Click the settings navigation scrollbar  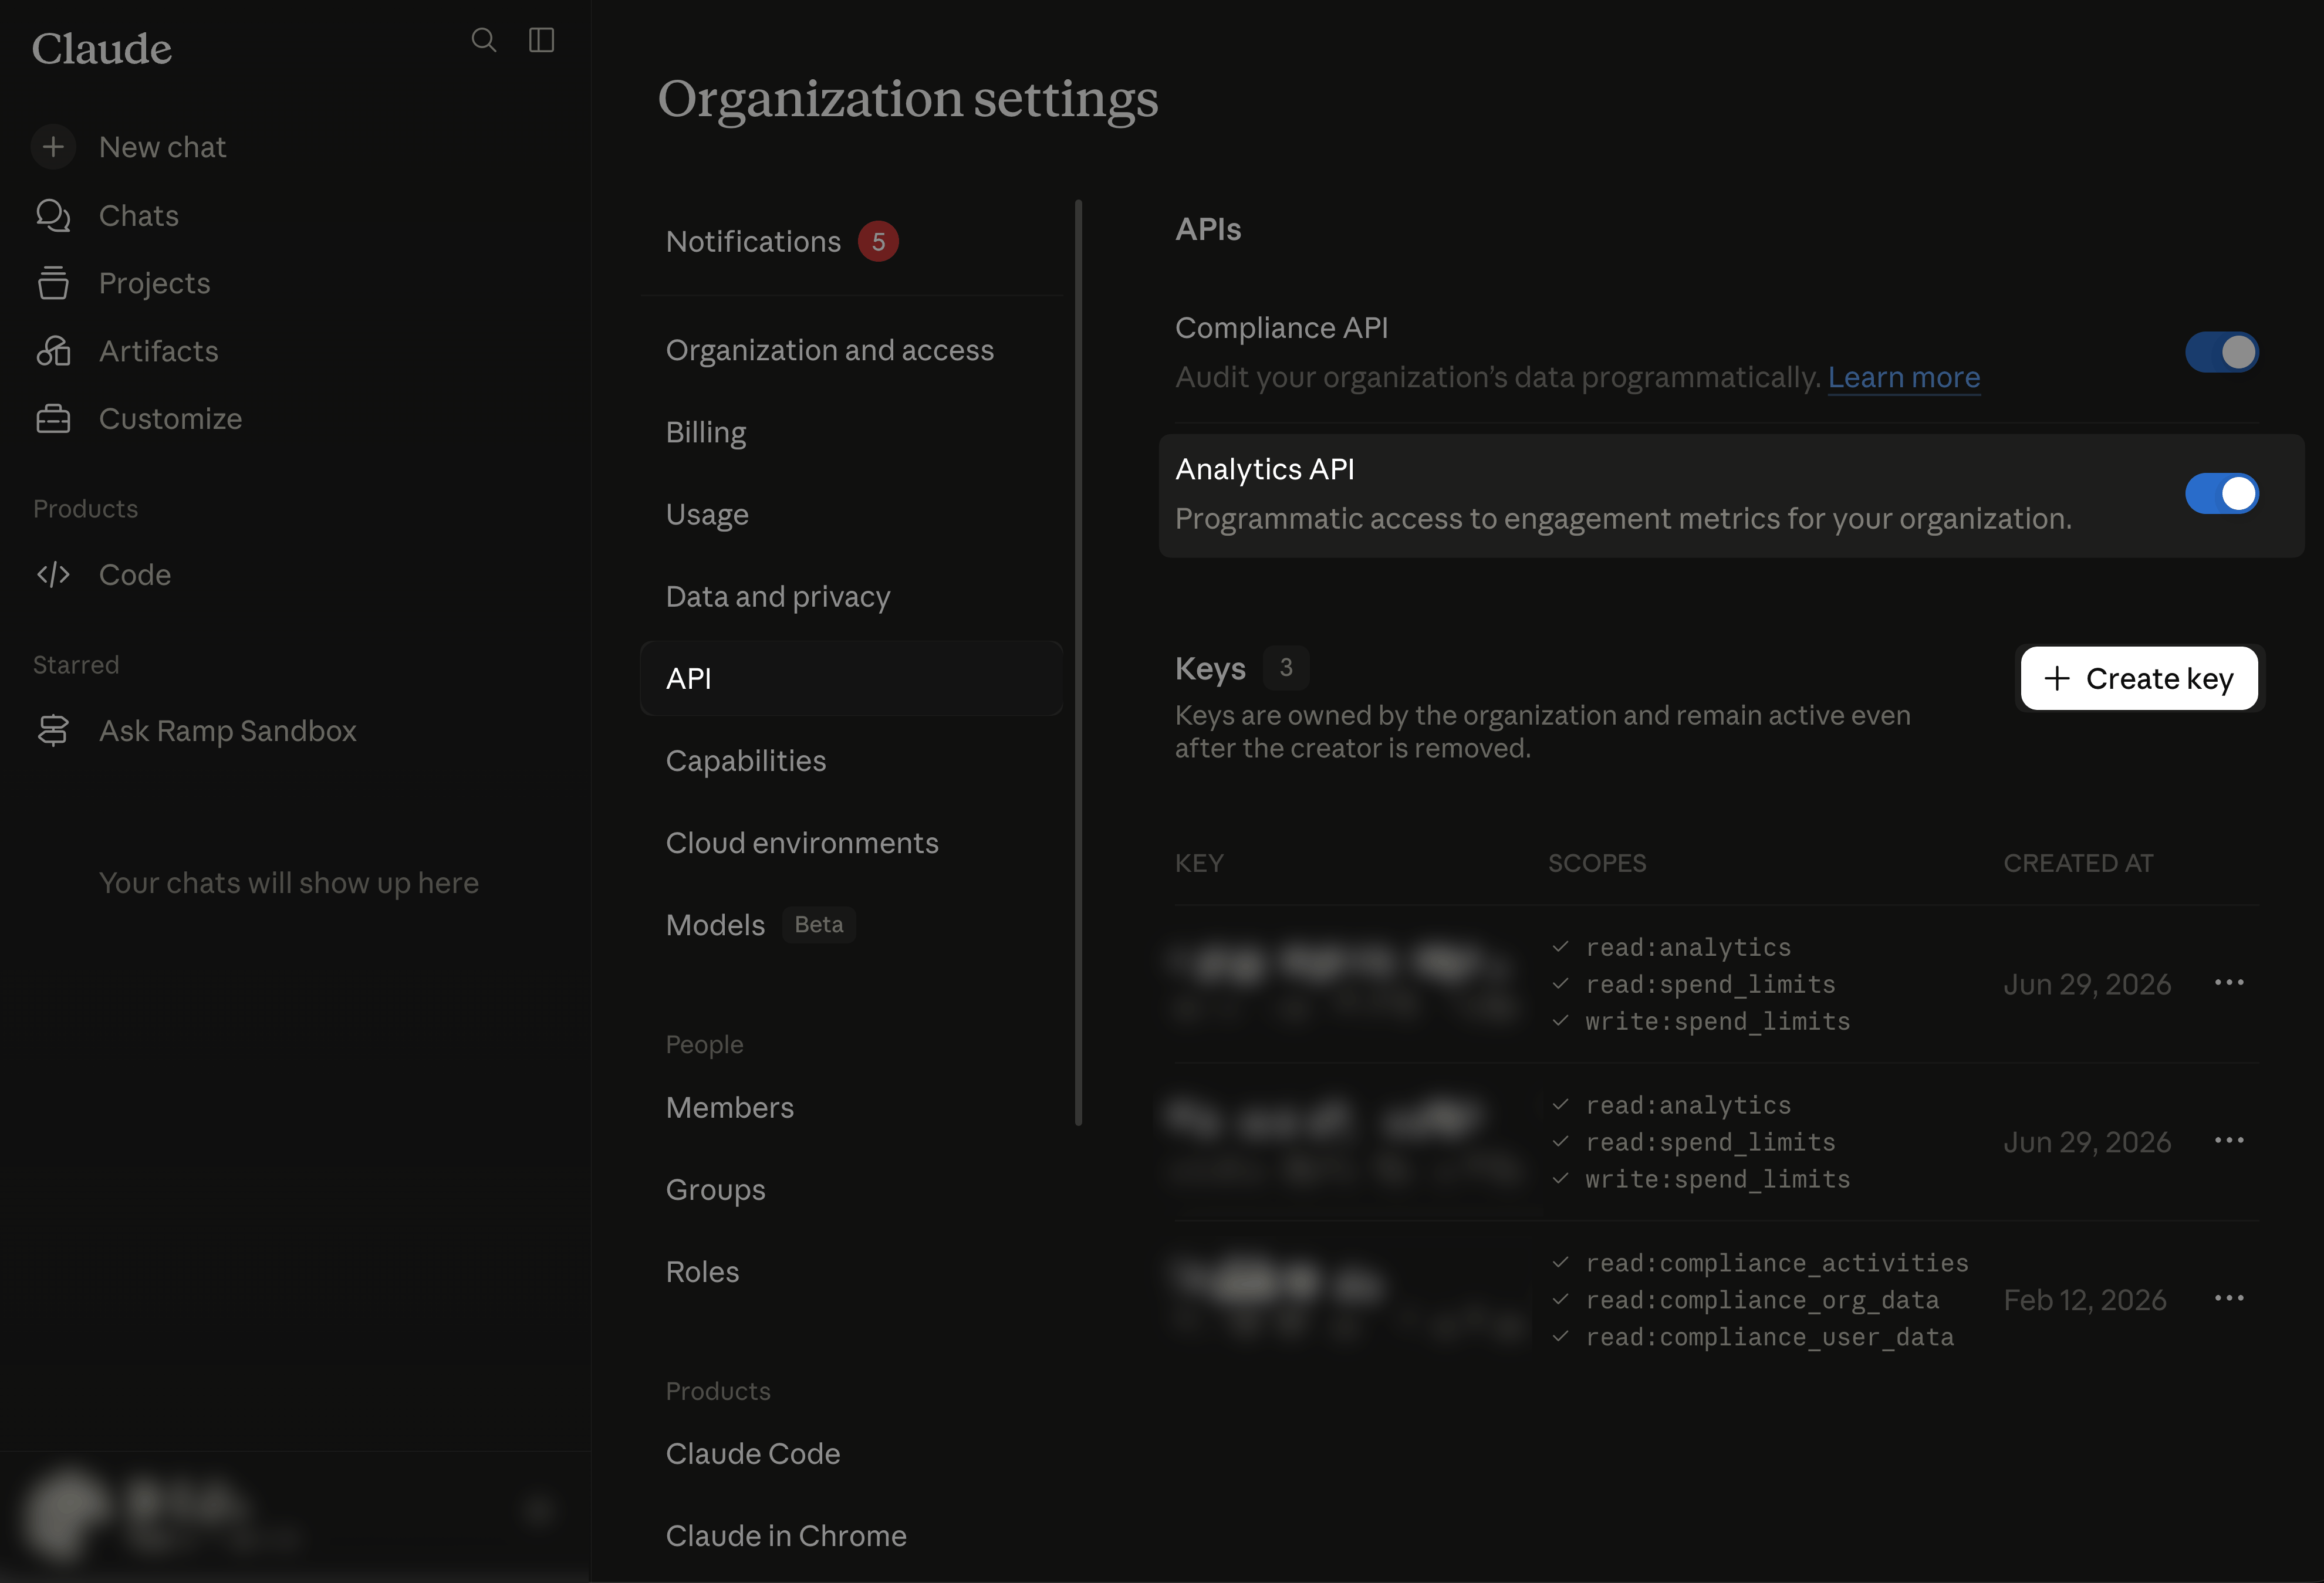(1078, 662)
